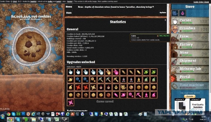
Task: Launch Dreamweaver from quick launch bar
Action: point(18,114)
